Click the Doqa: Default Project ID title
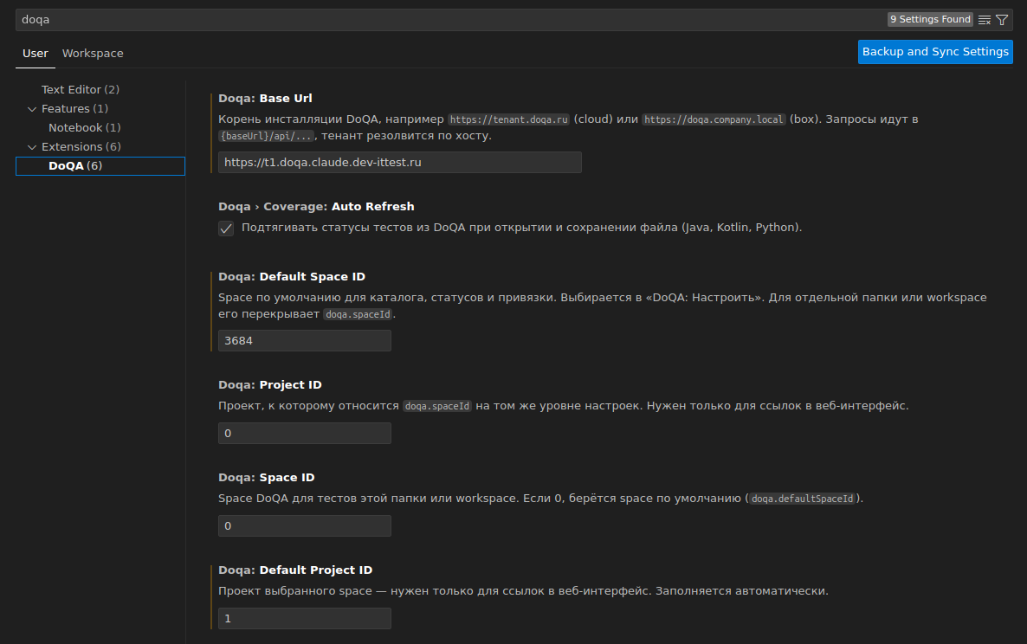 point(295,570)
